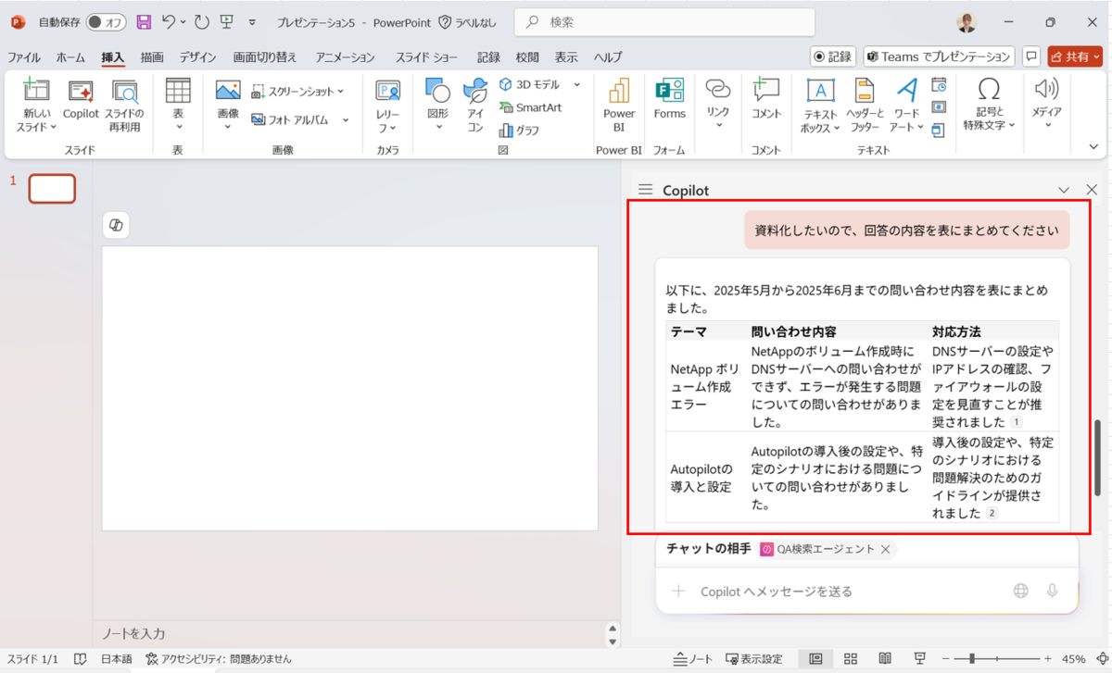Image resolution: width=1112 pixels, height=673 pixels.
Task: Switch to the デザイン tab
Action: tap(197, 57)
